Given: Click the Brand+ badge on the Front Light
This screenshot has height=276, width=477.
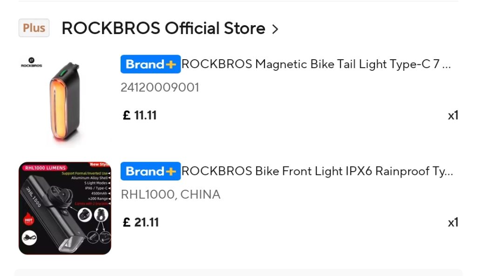Looking at the screenshot, I should [150, 171].
